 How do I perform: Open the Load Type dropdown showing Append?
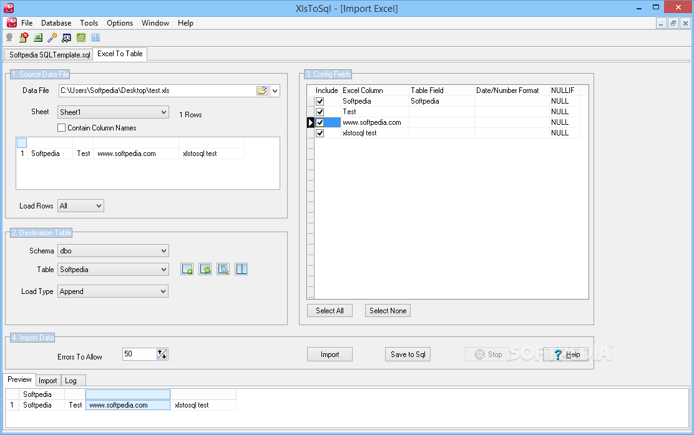114,291
